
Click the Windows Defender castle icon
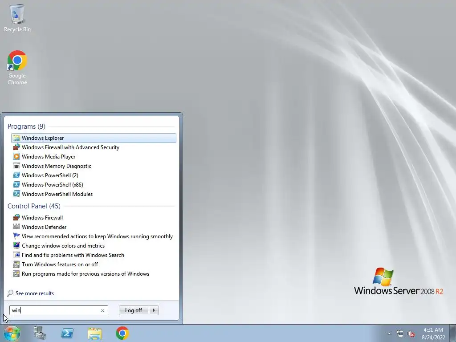[x=16, y=227]
